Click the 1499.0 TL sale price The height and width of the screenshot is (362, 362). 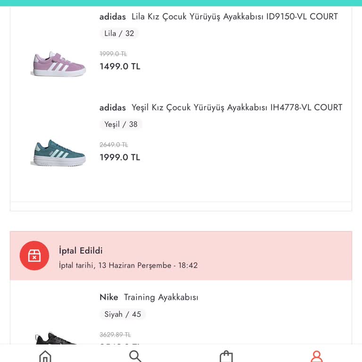120,66
